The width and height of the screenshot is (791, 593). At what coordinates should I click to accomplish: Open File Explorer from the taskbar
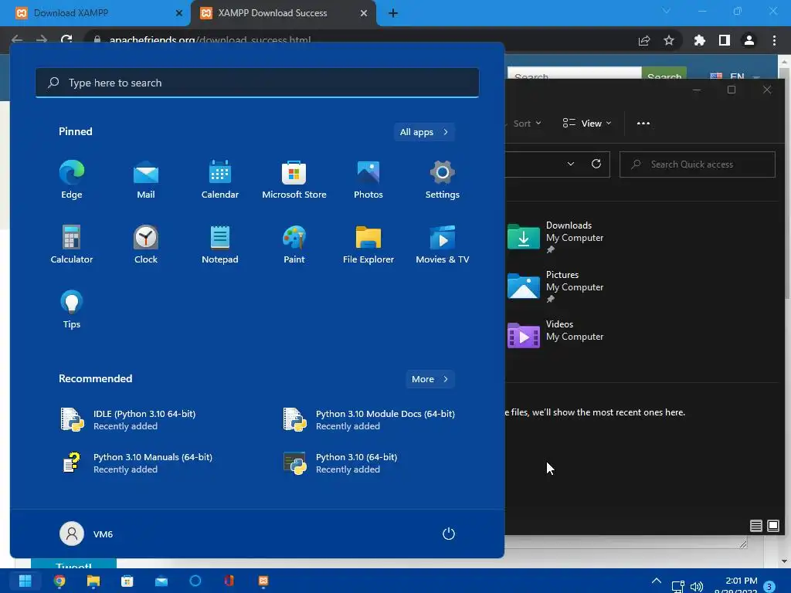click(93, 581)
